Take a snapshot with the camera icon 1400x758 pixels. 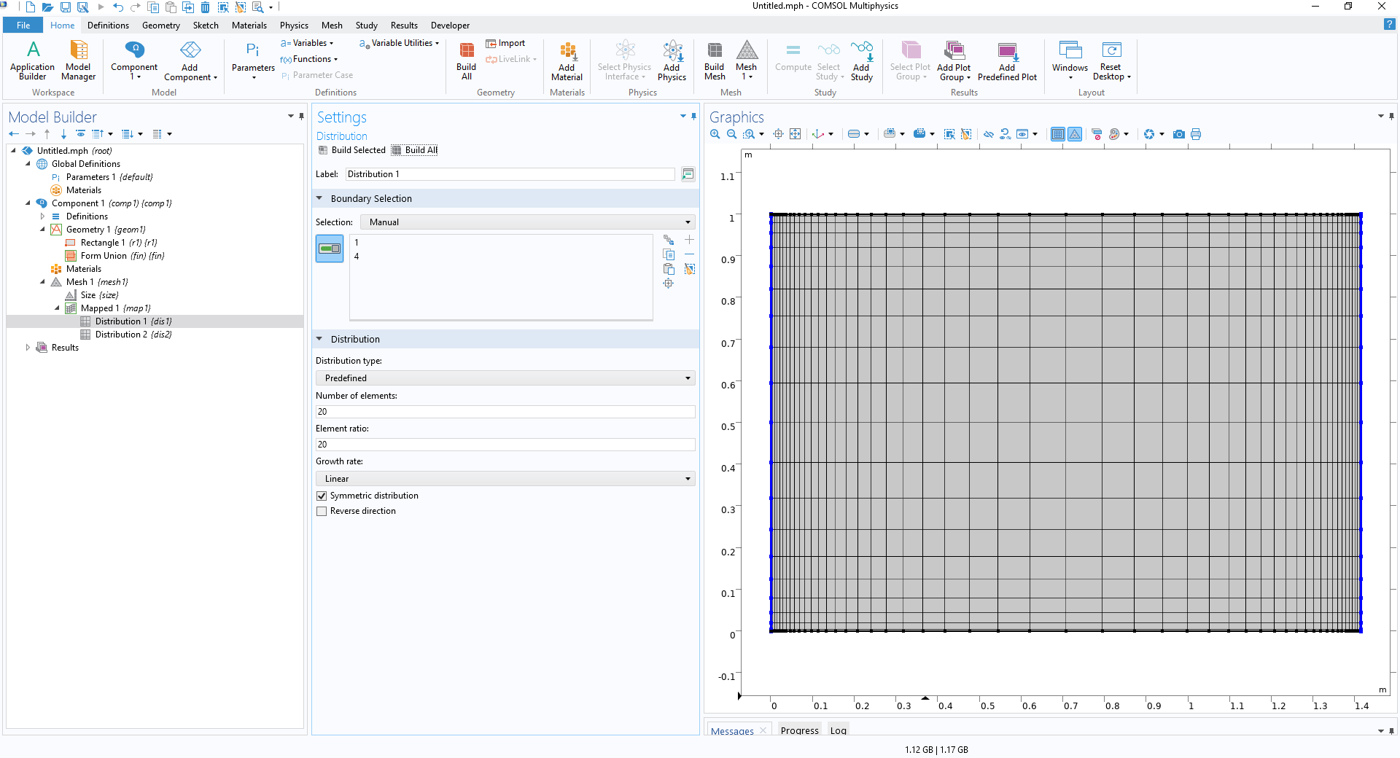pos(1179,134)
